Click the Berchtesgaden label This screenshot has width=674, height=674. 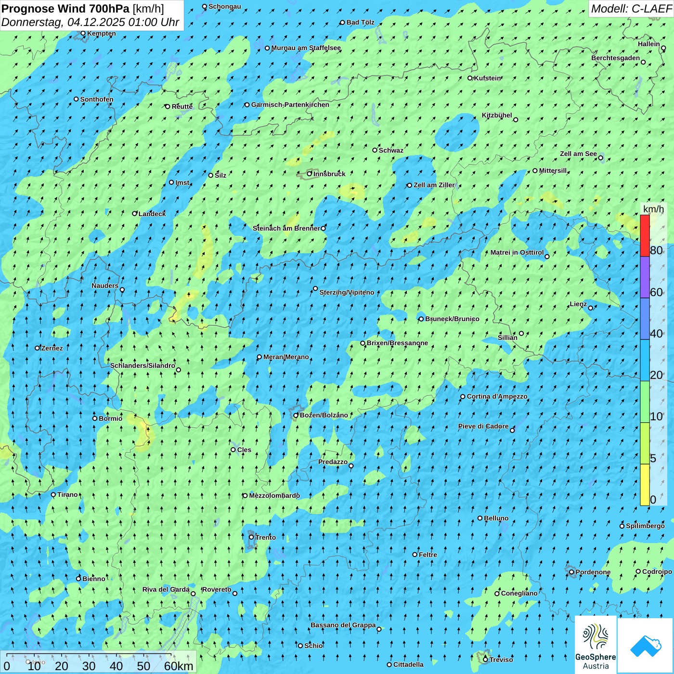(616, 58)
